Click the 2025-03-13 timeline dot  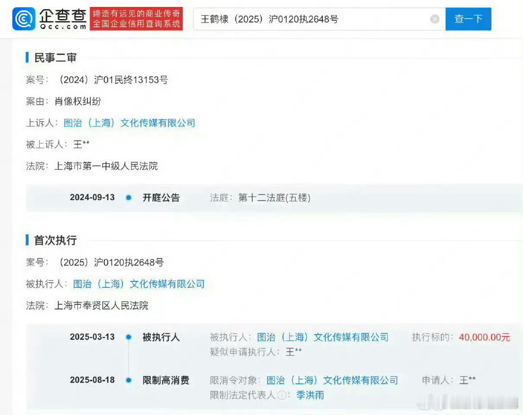128,337
